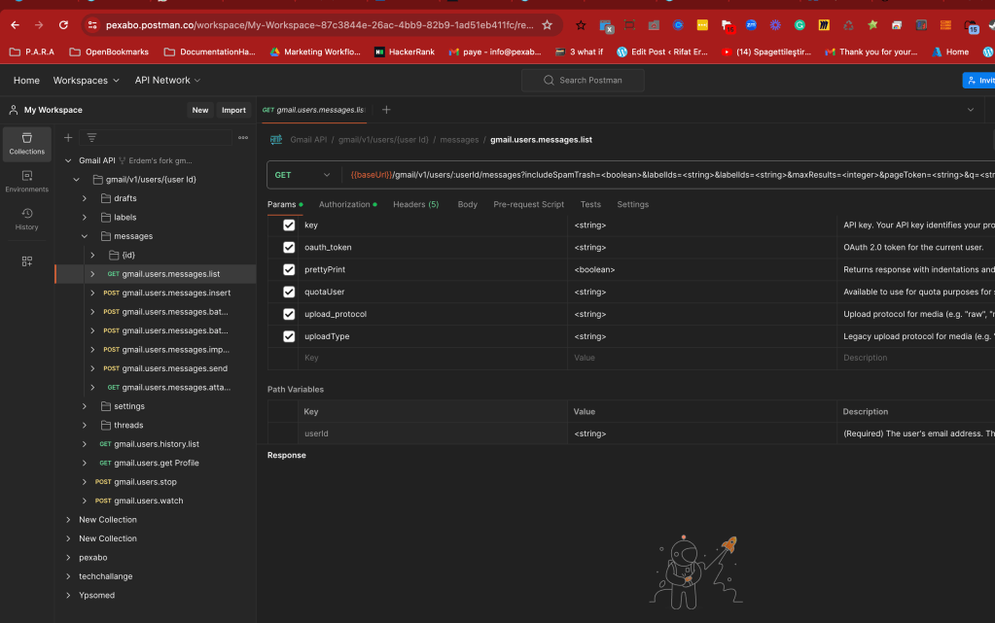Open the GET method dropdown
Viewport: 995px width, 623px height.
(x=302, y=175)
